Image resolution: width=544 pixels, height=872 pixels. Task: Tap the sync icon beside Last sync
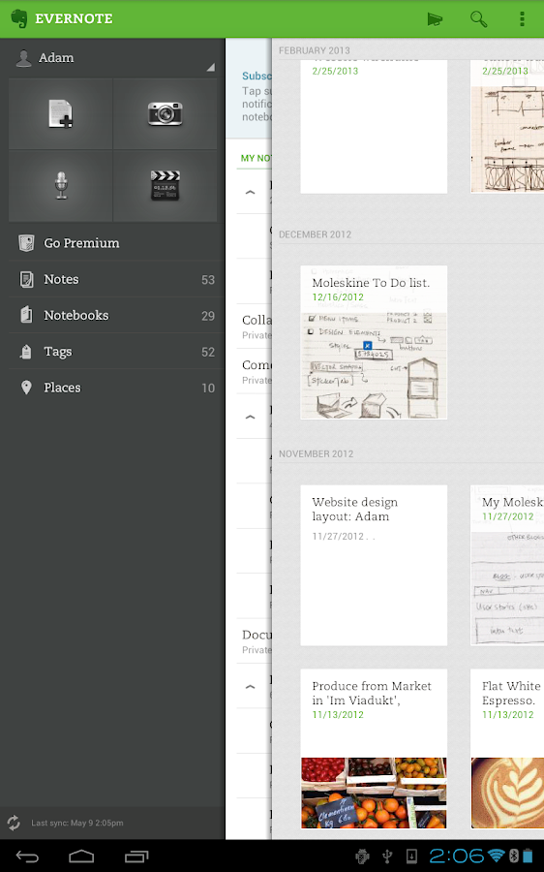point(14,823)
